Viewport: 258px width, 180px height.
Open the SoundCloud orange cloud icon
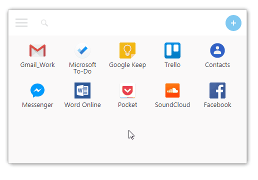tap(172, 90)
